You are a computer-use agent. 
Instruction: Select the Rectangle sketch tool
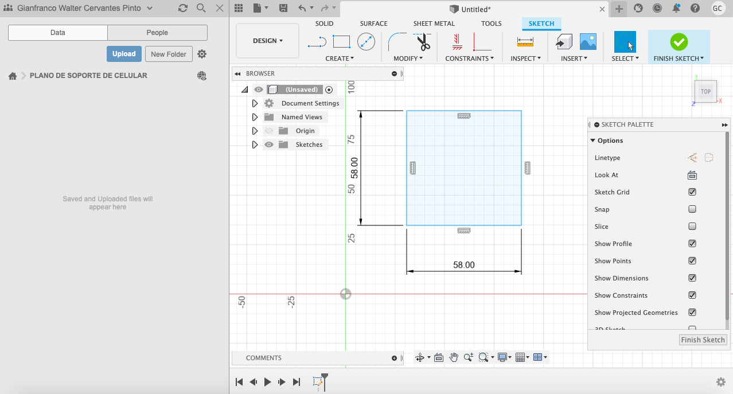(341, 41)
